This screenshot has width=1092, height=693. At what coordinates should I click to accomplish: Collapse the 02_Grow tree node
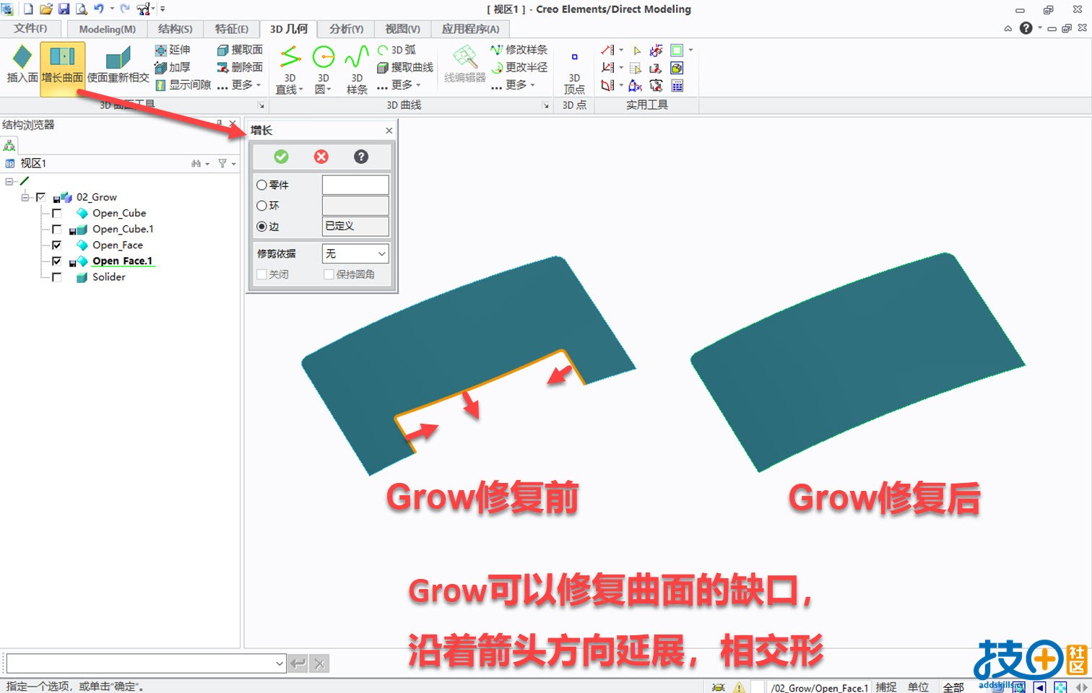25,197
